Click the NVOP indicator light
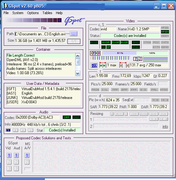This screenshot has width=176, height=180. pyautogui.click(x=106, y=42)
